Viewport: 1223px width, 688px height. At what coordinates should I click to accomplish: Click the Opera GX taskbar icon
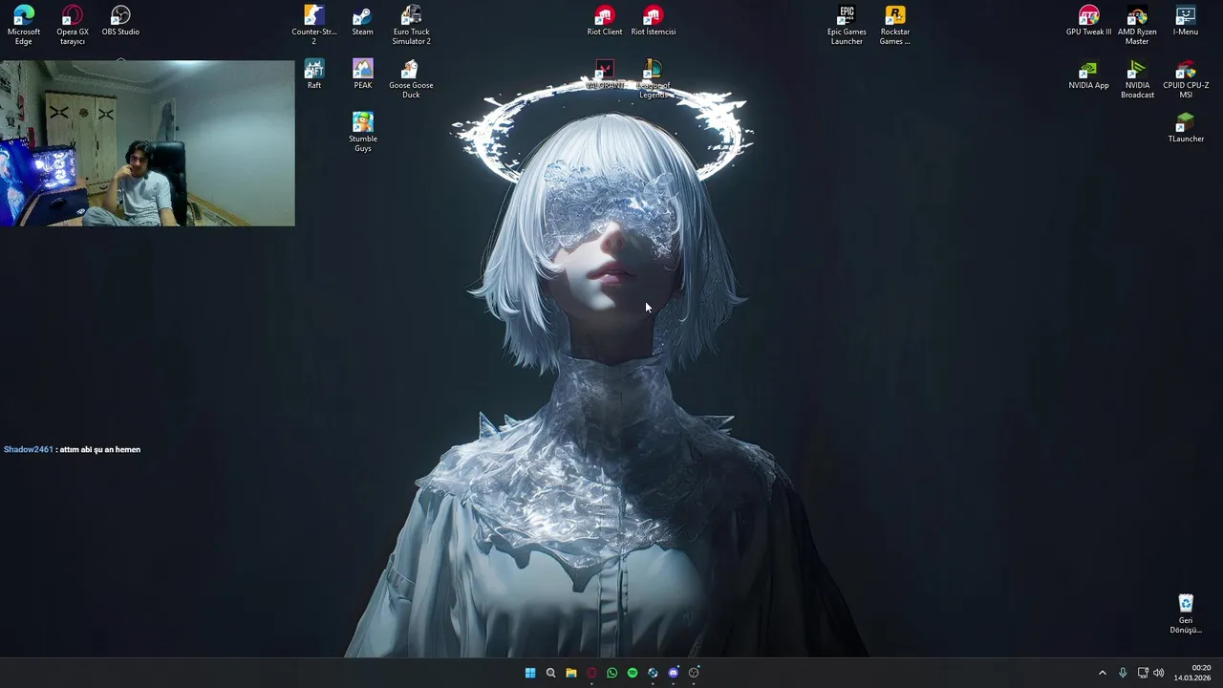pos(591,673)
